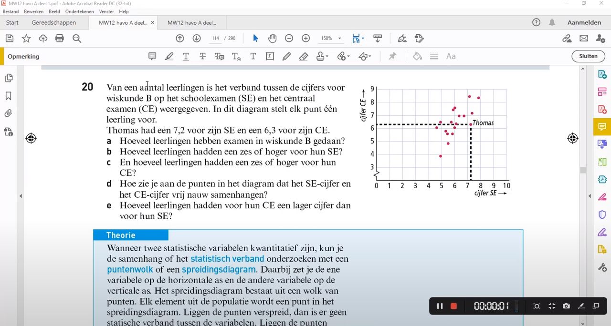Viewport: 611px width, 326px height.
Task: Pause the screen recording
Action: point(440,306)
